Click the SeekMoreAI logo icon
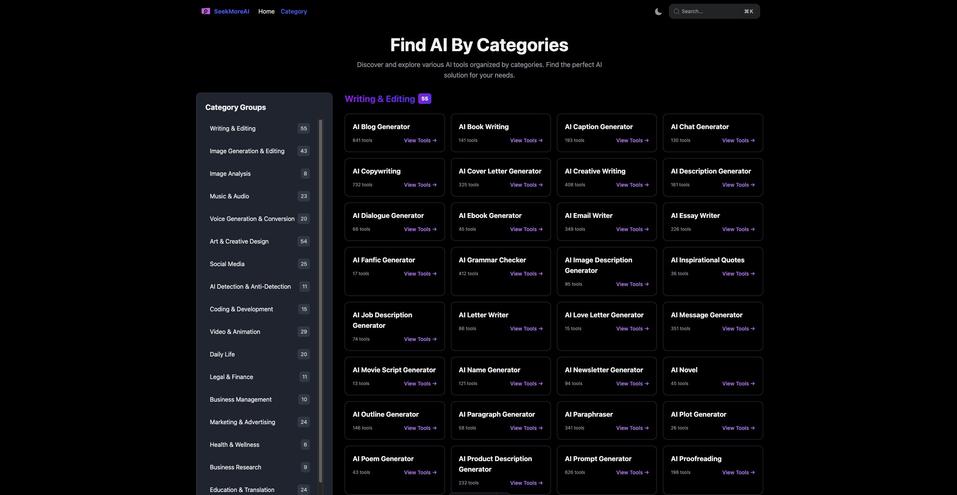Screen dimensions: 957x495 point(206,11)
